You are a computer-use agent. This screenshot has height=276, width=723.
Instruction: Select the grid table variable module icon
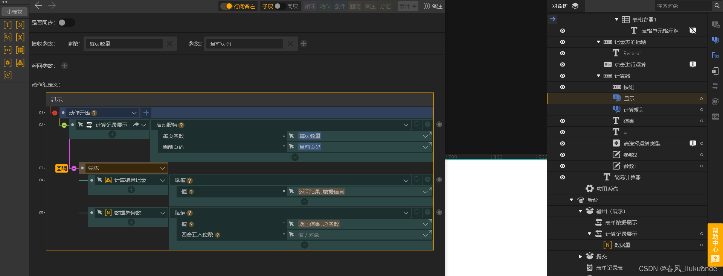point(20,50)
